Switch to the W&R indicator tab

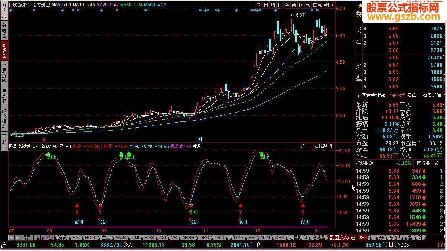coord(121,238)
